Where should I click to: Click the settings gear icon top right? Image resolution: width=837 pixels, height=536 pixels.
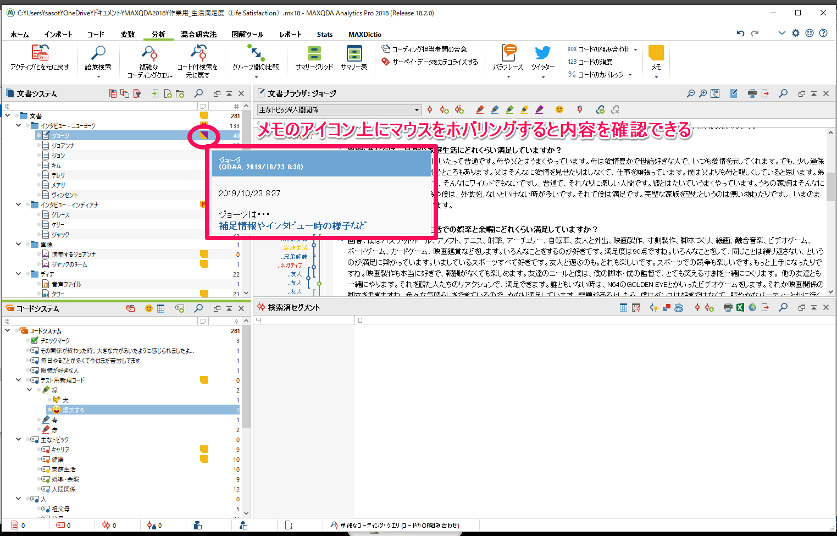[795, 33]
